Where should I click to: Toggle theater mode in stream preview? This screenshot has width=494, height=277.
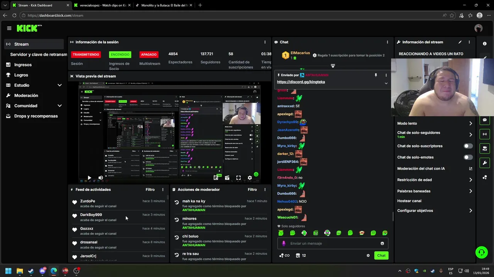pos(227,178)
